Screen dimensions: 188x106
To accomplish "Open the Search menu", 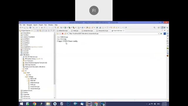I will point(35,25).
